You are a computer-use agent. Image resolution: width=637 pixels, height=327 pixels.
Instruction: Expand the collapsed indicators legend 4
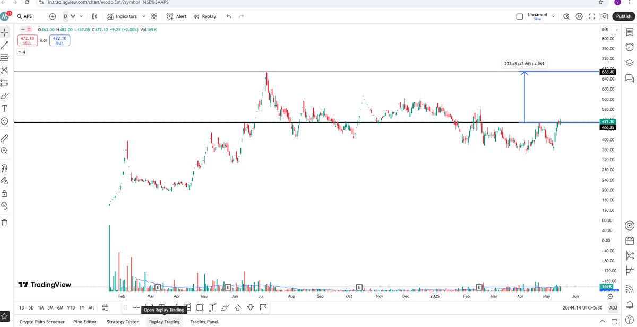[21, 52]
